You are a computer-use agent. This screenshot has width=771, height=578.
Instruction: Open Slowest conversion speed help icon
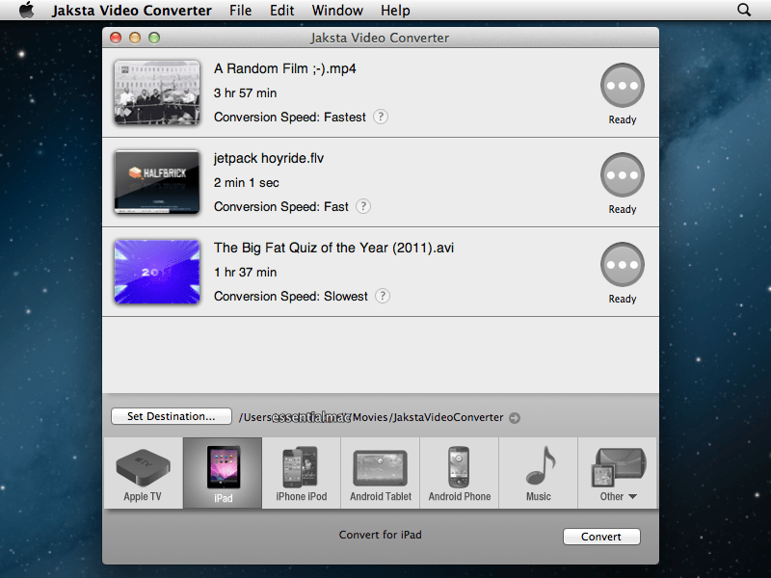(383, 296)
